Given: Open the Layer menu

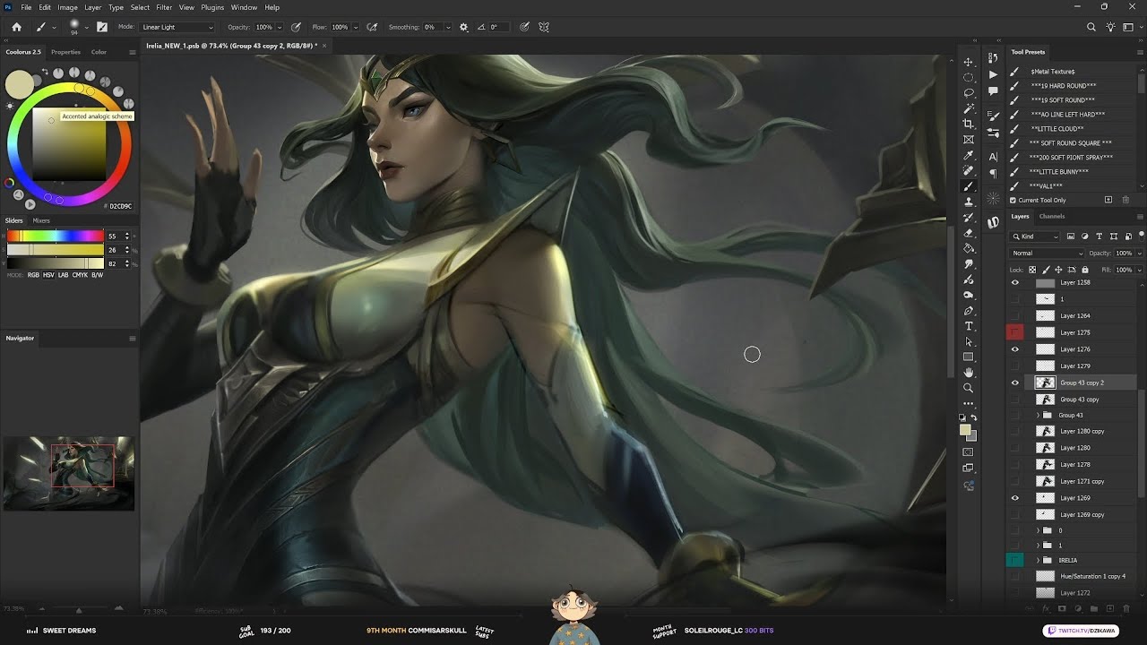Looking at the screenshot, I should (x=93, y=7).
